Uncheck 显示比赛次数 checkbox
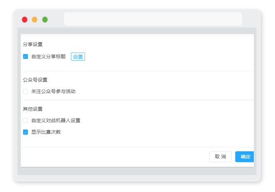The image size is (275, 192). tap(25, 132)
